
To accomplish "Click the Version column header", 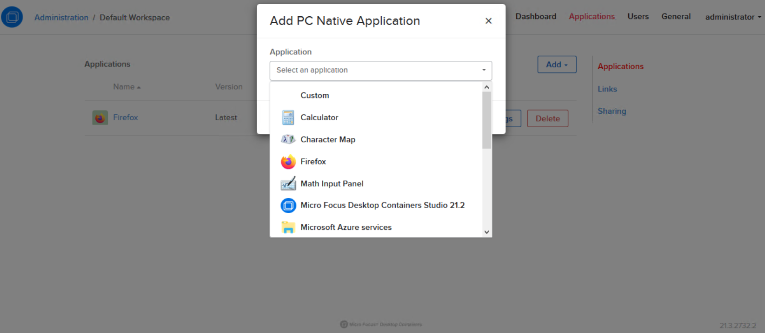I will (x=229, y=87).
